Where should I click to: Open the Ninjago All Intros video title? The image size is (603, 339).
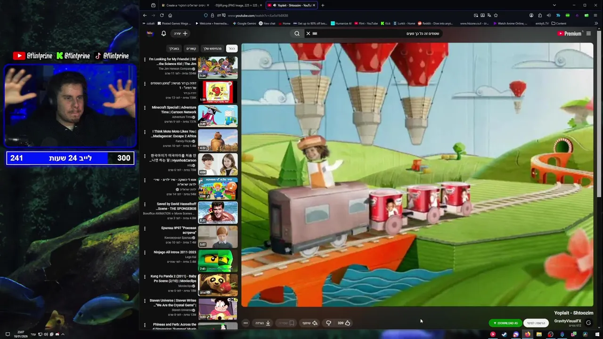tap(175, 252)
